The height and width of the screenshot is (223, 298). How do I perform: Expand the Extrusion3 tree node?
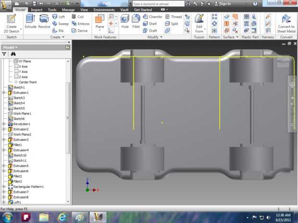(x=4, y=140)
